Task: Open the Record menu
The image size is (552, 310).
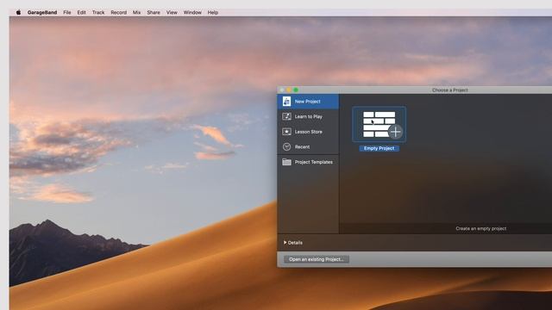Action: 119,12
